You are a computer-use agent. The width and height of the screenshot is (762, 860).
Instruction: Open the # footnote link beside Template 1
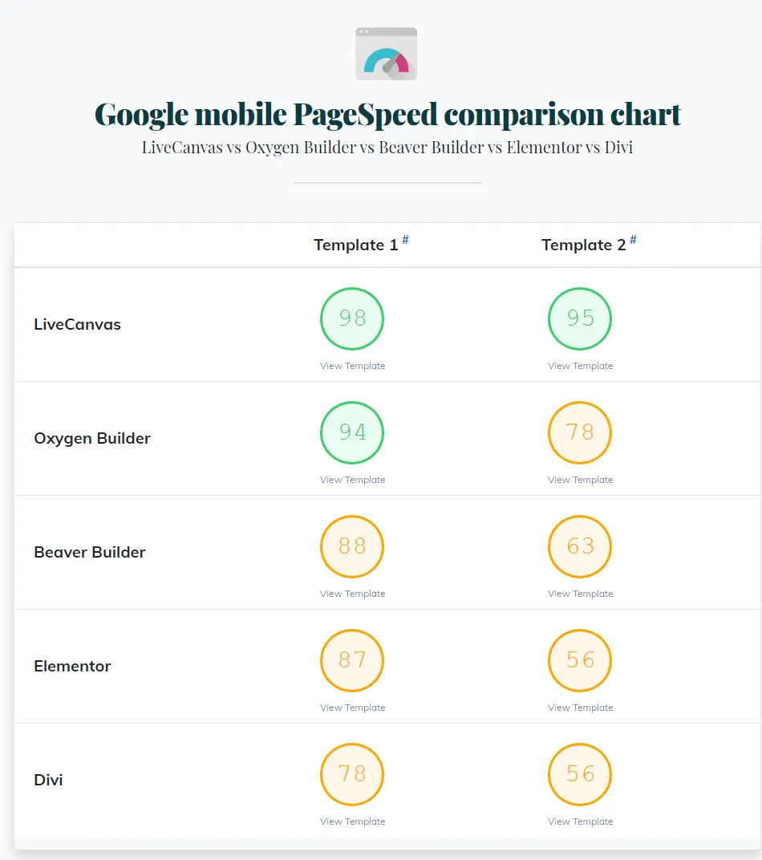[406, 240]
